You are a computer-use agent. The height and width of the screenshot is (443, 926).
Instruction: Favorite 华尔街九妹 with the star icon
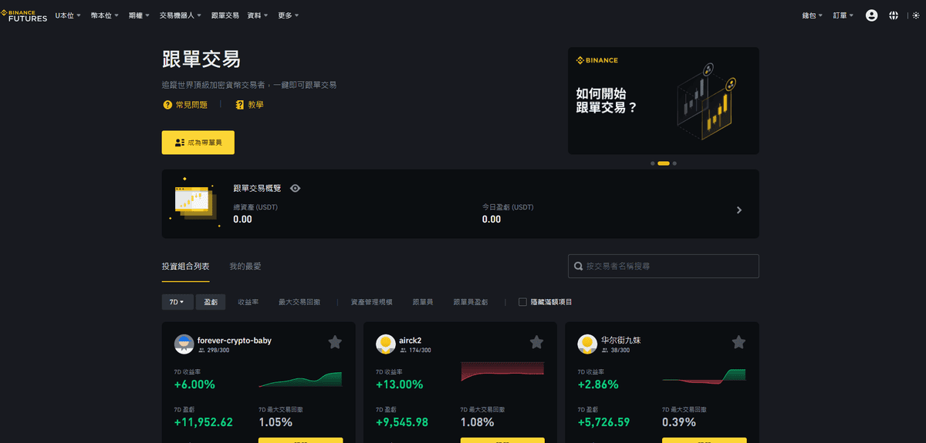pyautogui.click(x=738, y=342)
